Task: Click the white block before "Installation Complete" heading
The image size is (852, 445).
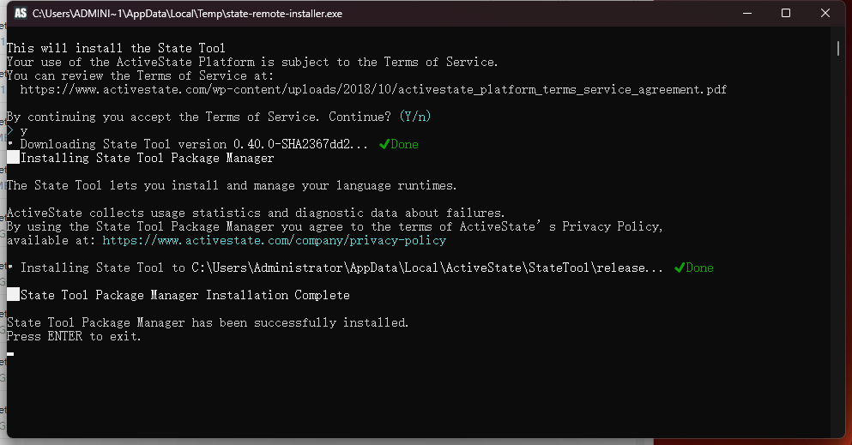Action: pos(13,295)
